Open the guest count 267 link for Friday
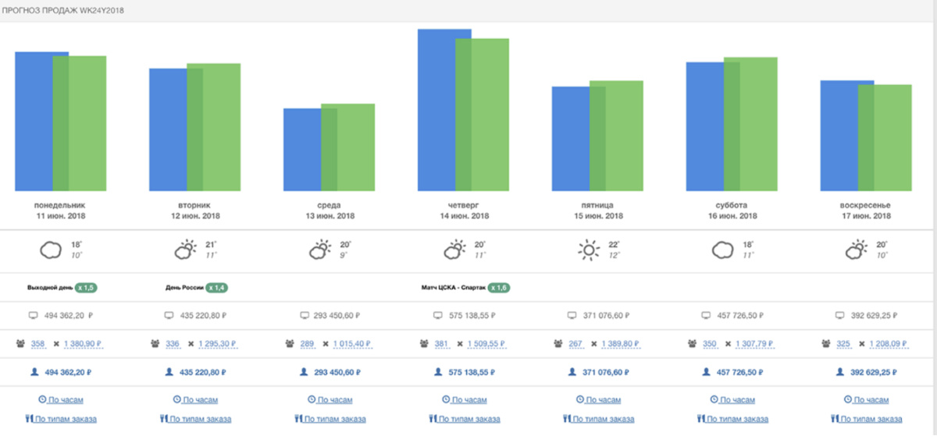Viewport: 937px width, 443px height. pyautogui.click(x=575, y=344)
